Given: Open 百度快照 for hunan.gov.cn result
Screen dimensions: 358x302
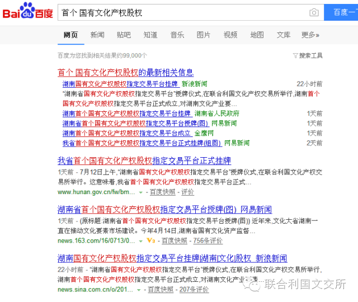Looking at the screenshot, I should coord(163,192).
